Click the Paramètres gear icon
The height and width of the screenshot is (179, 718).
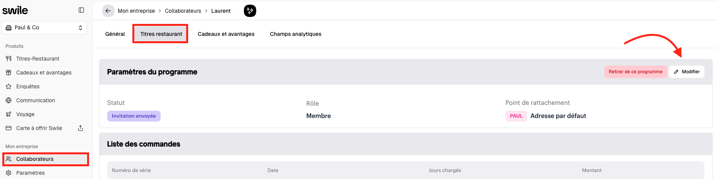click(x=9, y=173)
